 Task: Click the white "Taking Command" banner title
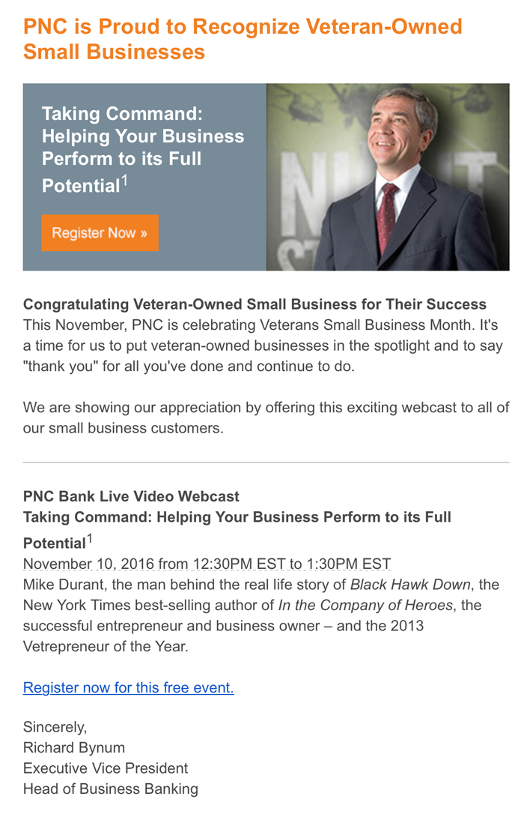(x=142, y=148)
